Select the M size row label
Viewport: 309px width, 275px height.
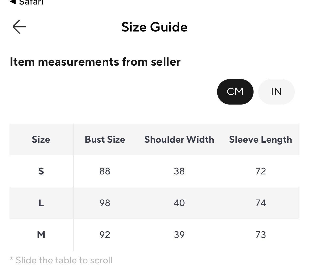[x=41, y=235]
